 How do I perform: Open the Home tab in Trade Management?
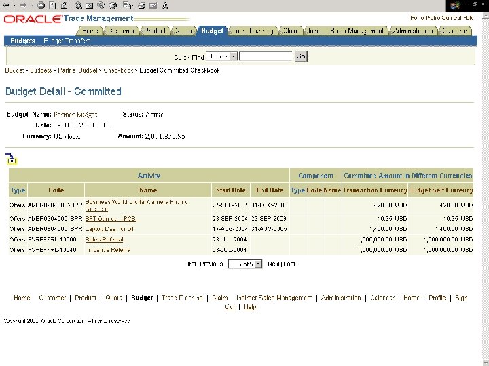(90, 30)
